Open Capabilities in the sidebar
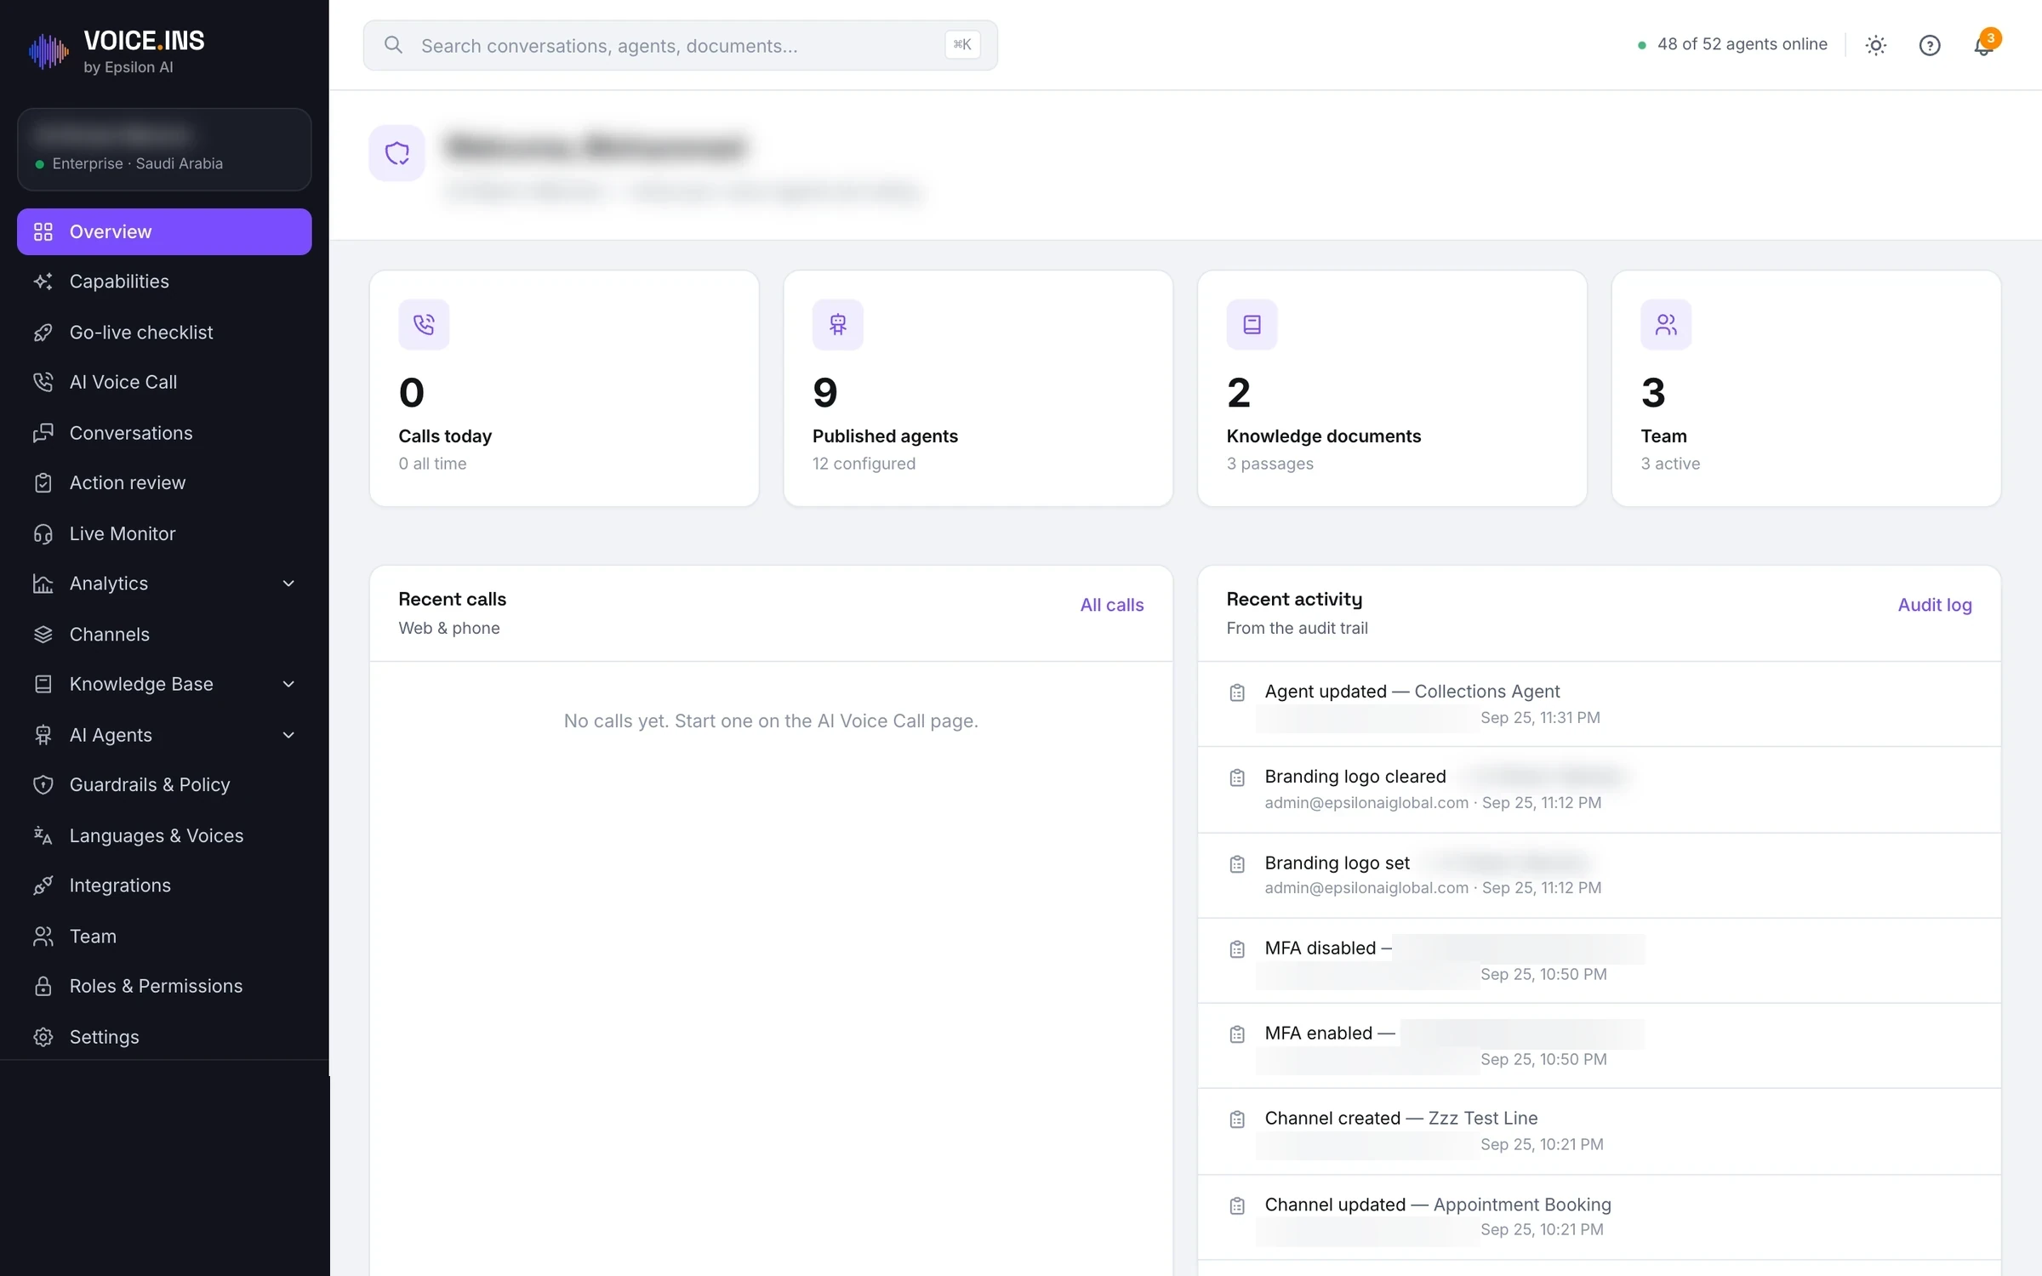The width and height of the screenshot is (2042, 1276). point(164,282)
